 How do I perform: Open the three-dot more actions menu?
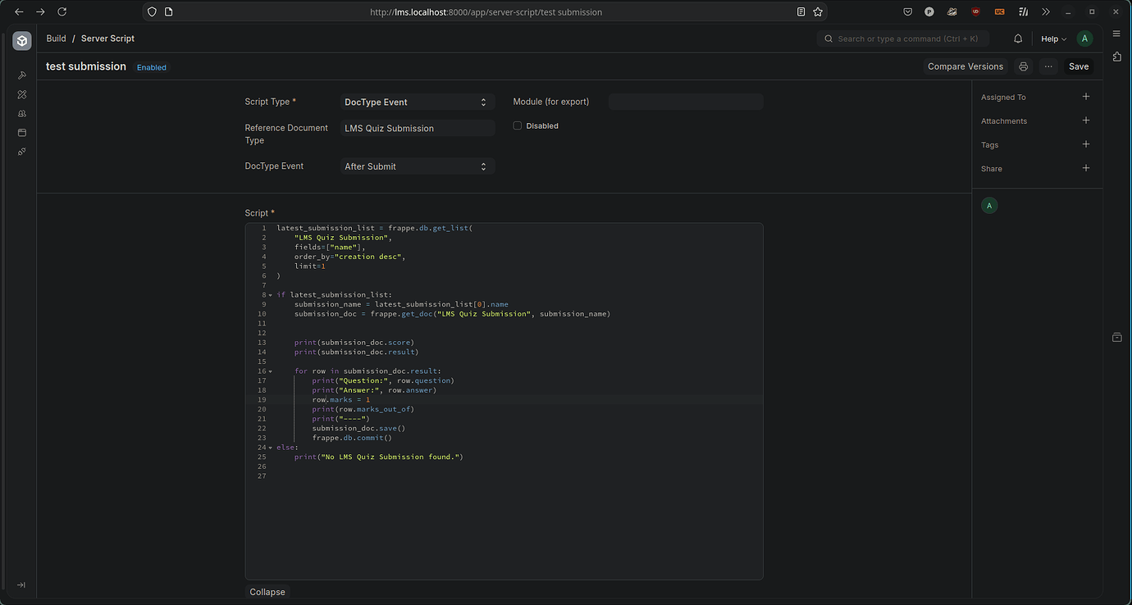pyautogui.click(x=1048, y=66)
